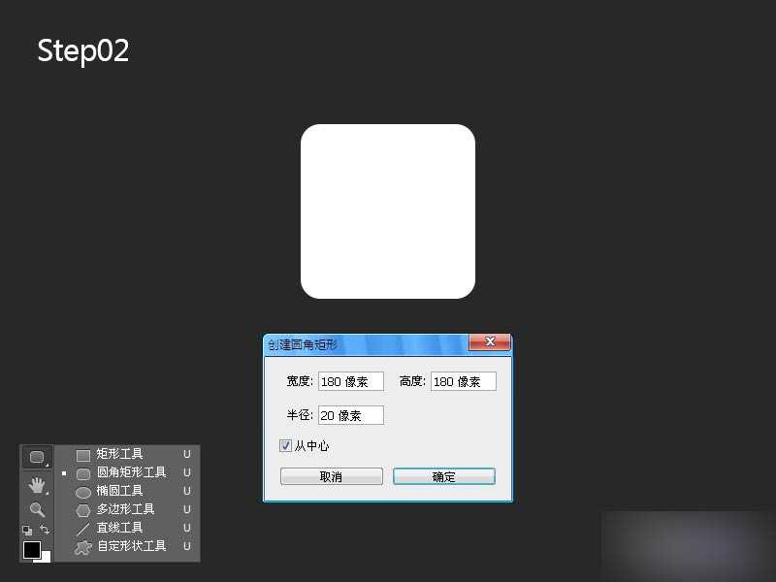Image resolution: width=776 pixels, height=582 pixels.
Task: Open the foreground color swatch
Action: pyautogui.click(x=31, y=548)
